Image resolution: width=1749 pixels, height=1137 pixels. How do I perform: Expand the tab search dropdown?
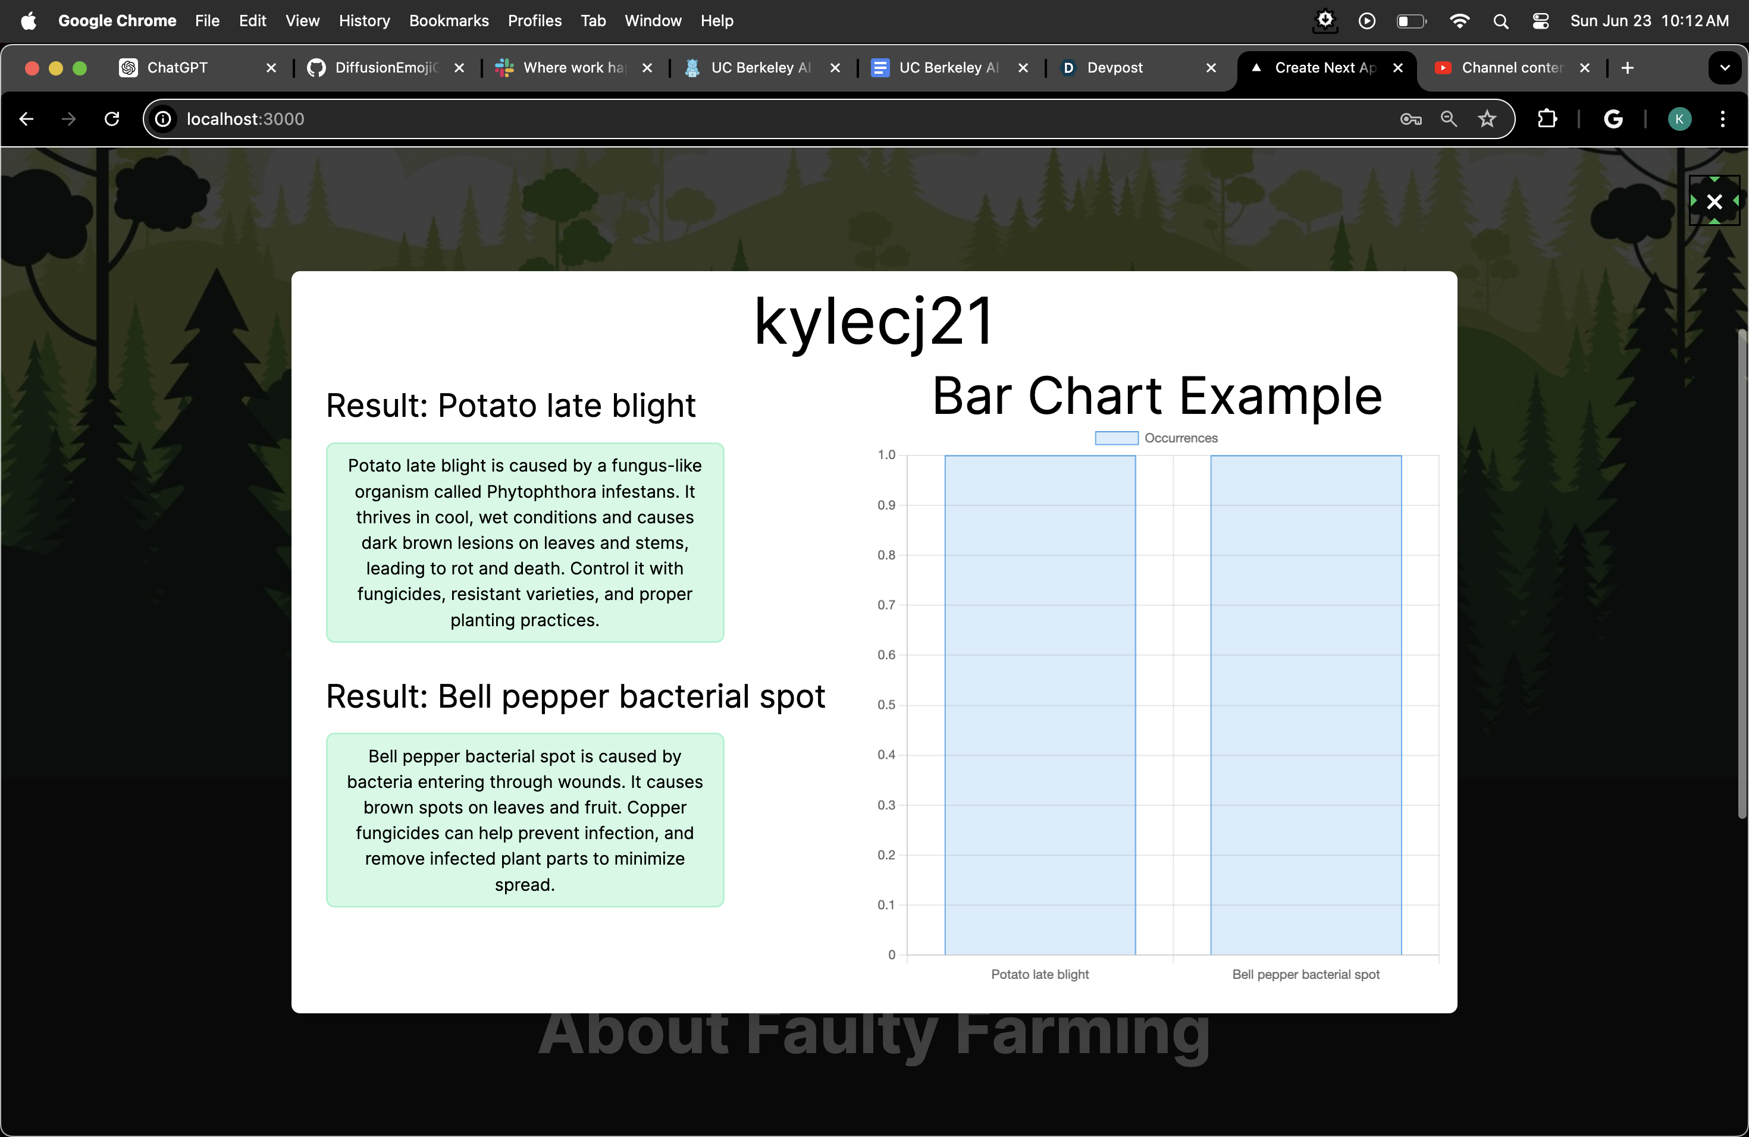coord(1724,68)
